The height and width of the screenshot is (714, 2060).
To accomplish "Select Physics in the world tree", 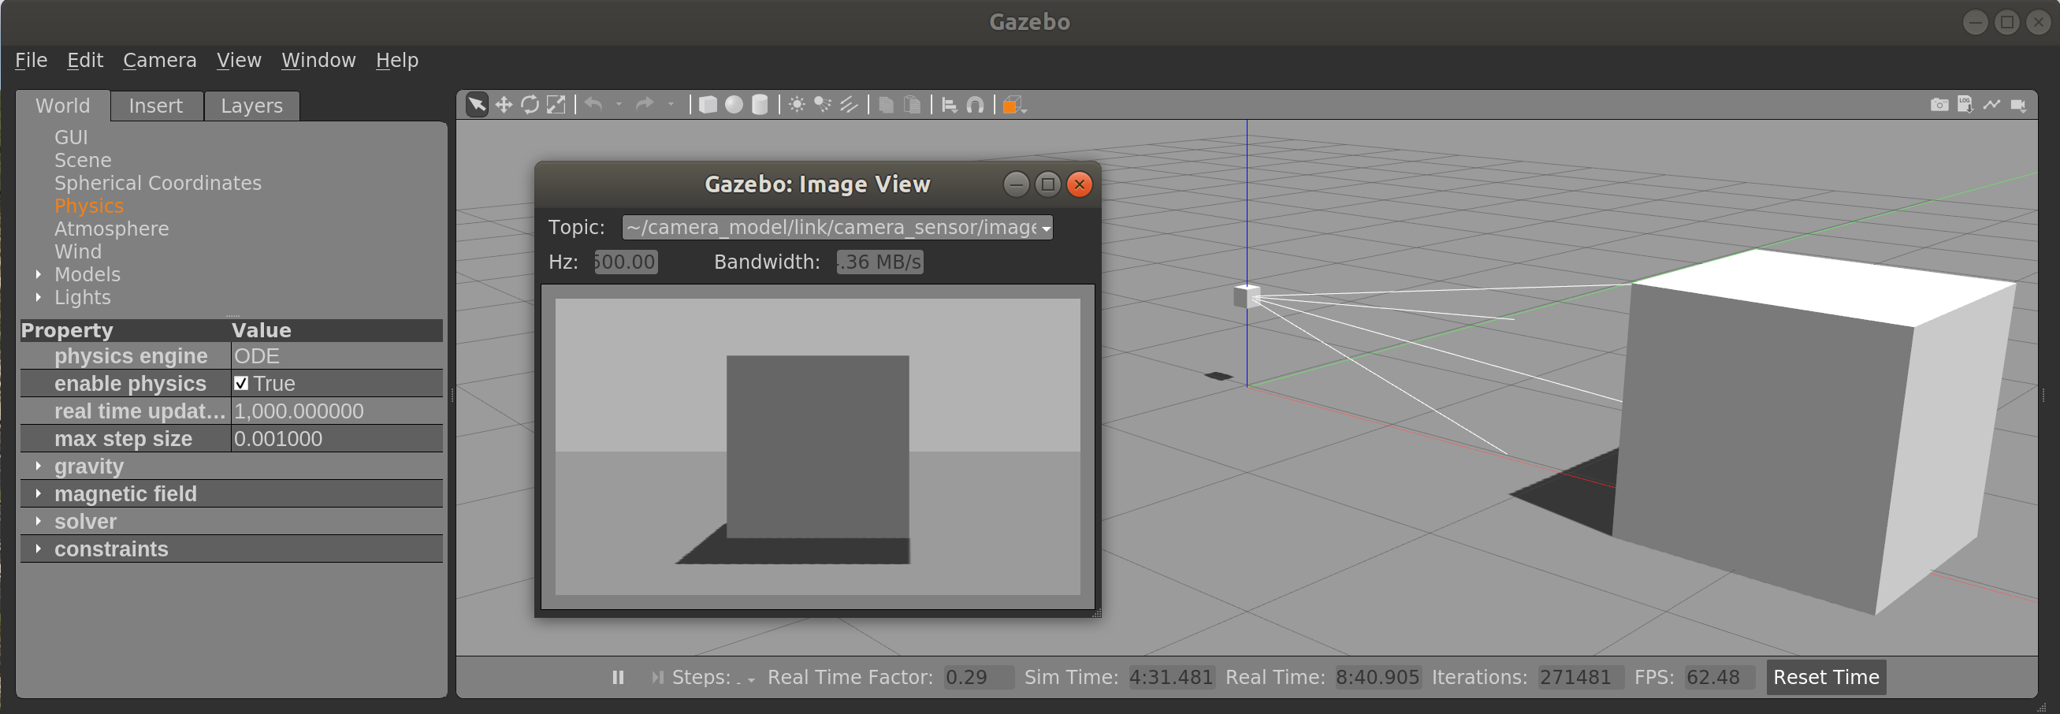I will tap(89, 206).
